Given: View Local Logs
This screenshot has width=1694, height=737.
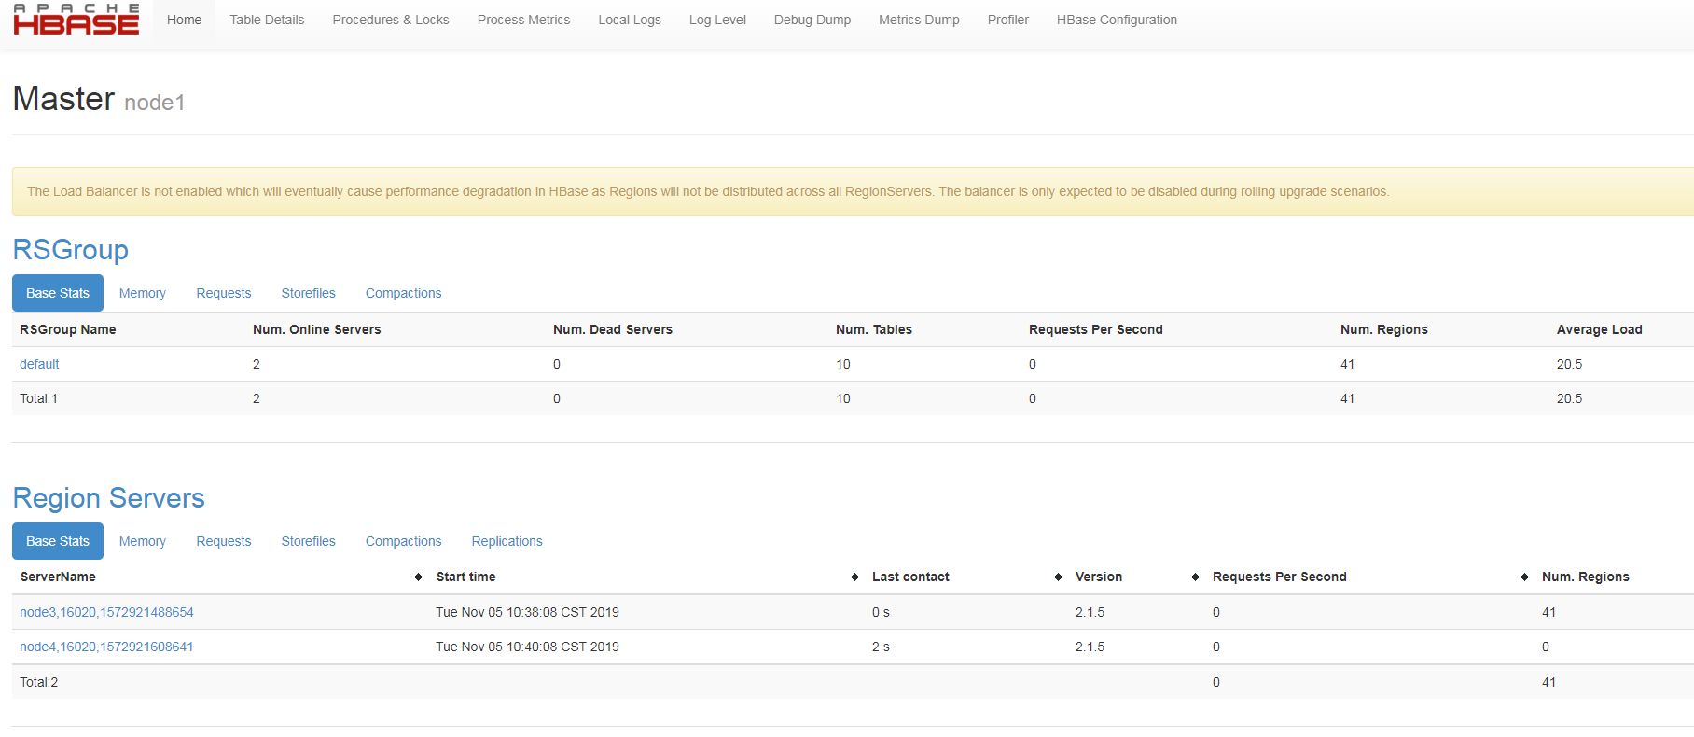Looking at the screenshot, I should coord(630,20).
